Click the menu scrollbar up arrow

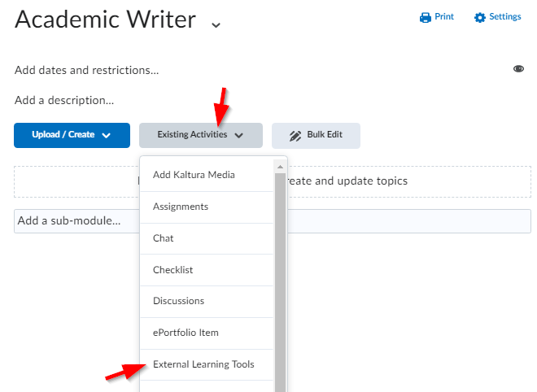tap(280, 167)
